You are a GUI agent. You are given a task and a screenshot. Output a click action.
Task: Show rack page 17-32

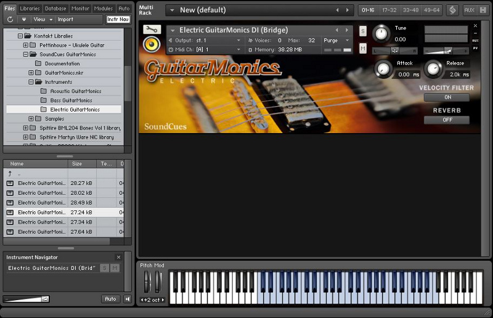(389, 10)
